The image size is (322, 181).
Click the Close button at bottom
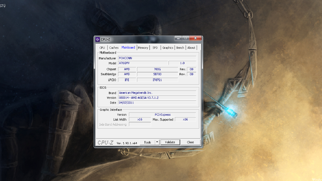click(190, 142)
